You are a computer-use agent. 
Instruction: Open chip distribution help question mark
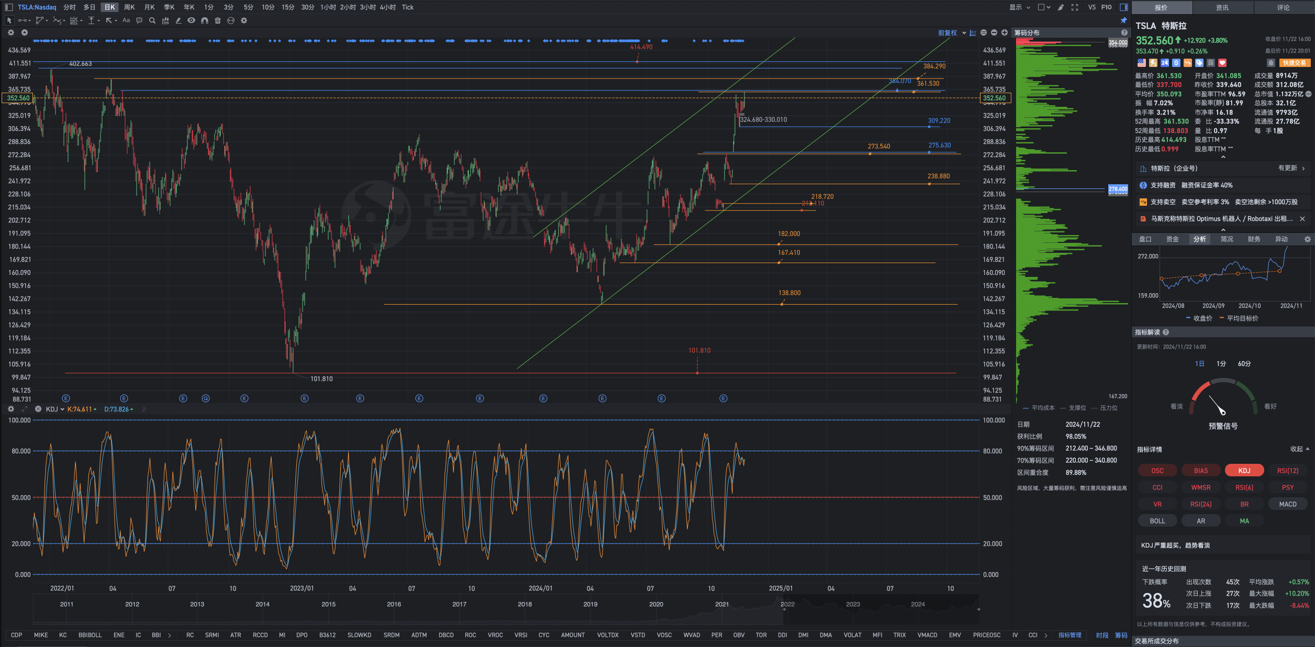coord(1124,32)
